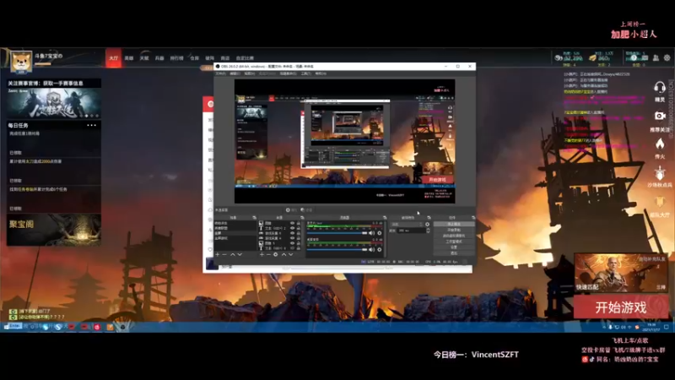Open the 推荐关注 camera icon
Screen dimensions: 675x380
coord(660,116)
